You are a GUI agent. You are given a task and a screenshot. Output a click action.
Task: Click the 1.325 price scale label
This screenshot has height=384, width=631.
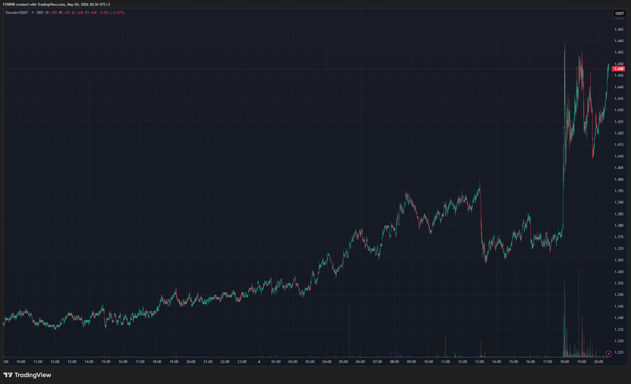[619, 352]
